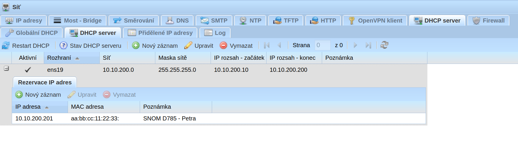The width and height of the screenshot is (518, 143).
Task: Click disabled Upravit in reservations panel
Action: 82,95
